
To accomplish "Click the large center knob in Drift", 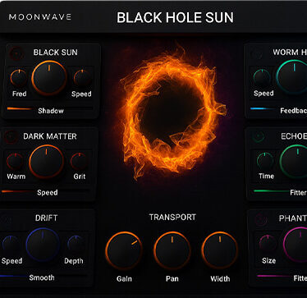I will (43, 245).
